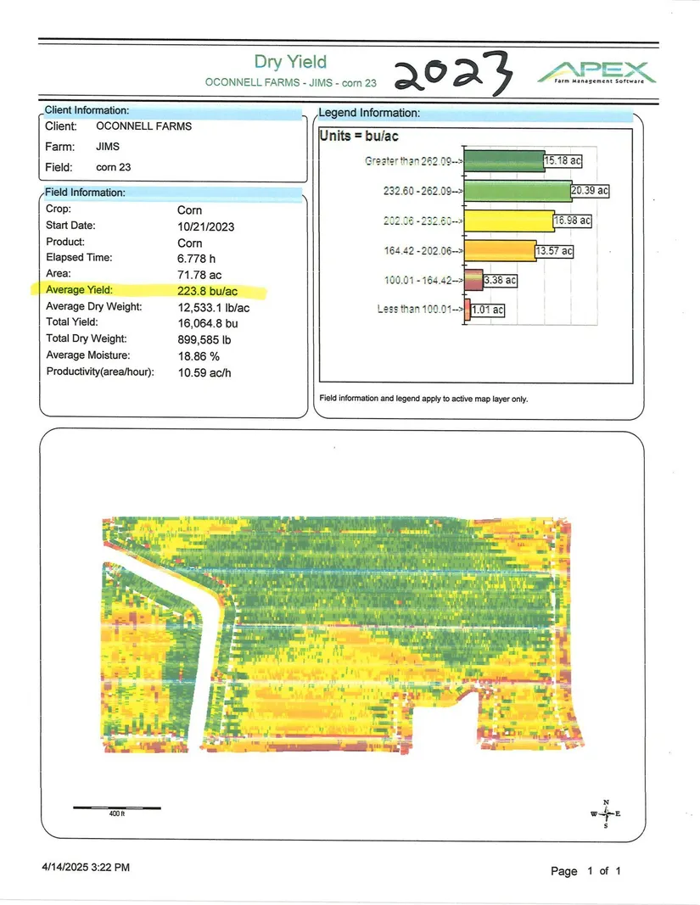Select the orange 164.42 - 202.06 legend bar
Screen dimensions: 700x905
pyautogui.click(x=499, y=251)
